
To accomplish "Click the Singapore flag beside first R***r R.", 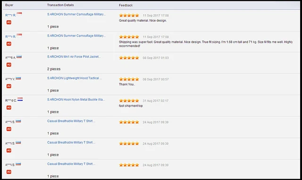I will tap(19, 14).
